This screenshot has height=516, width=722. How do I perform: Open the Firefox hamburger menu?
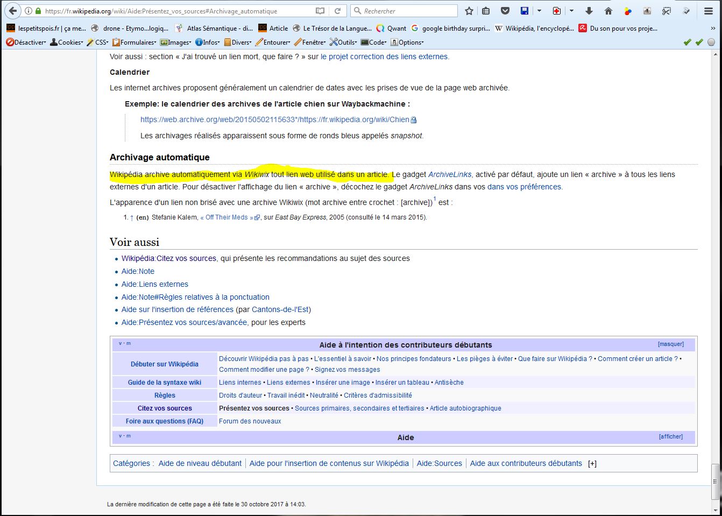[710, 11]
